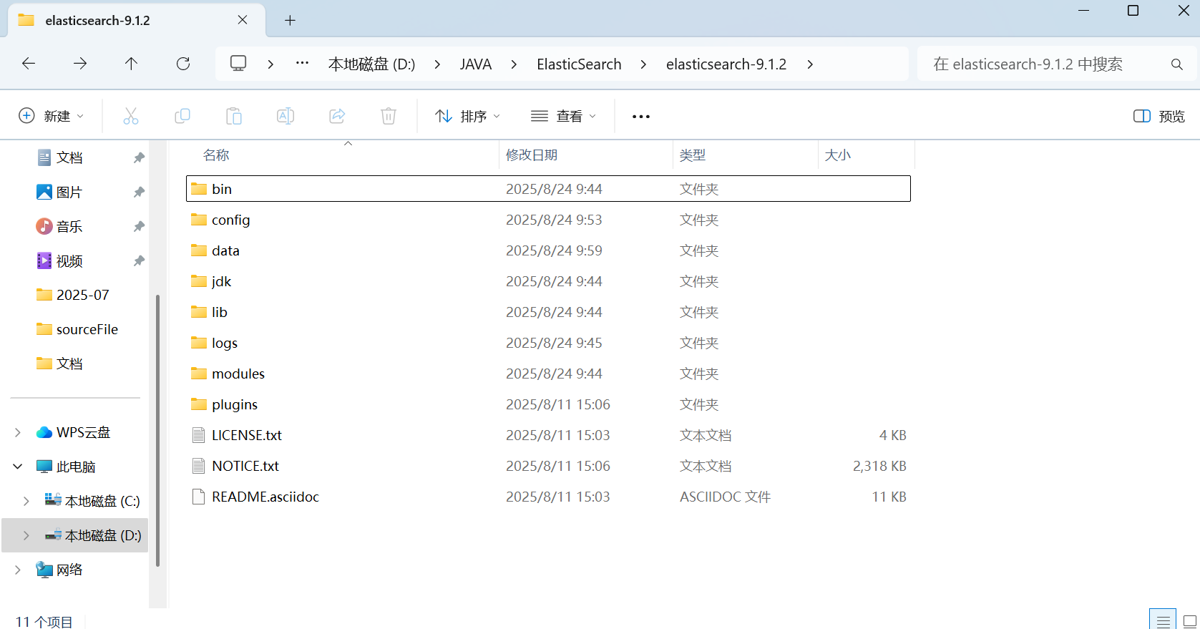1200x629 pixels.
Task: Select the elasticsearch-9.1.2 tab
Action: click(136, 20)
